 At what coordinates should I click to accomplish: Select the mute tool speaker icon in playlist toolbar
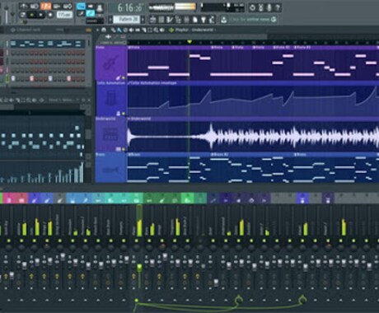[131, 30]
